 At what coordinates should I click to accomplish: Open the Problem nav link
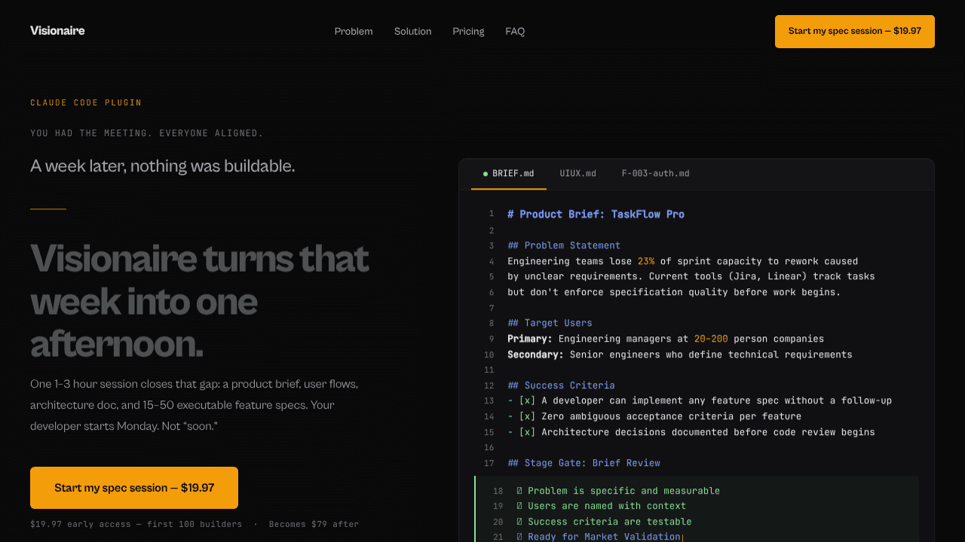pyautogui.click(x=354, y=32)
